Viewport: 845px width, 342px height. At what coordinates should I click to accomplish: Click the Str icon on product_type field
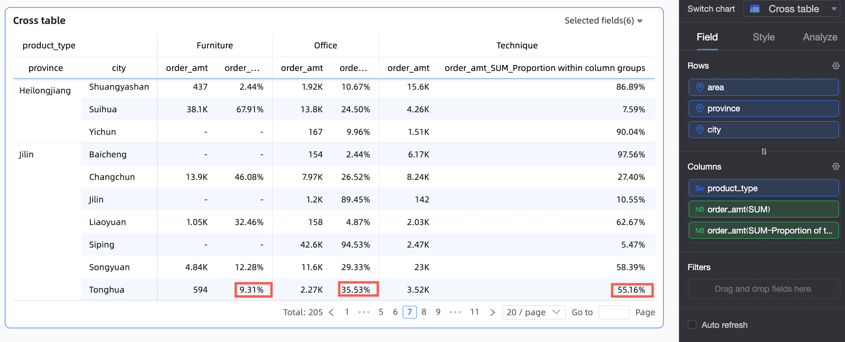[x=700, y=188]
